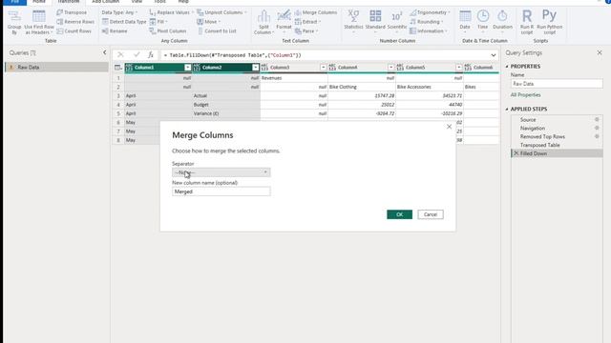Open Column3 filter dropdown arrow

pyautogui.click(x=323, y=68)
